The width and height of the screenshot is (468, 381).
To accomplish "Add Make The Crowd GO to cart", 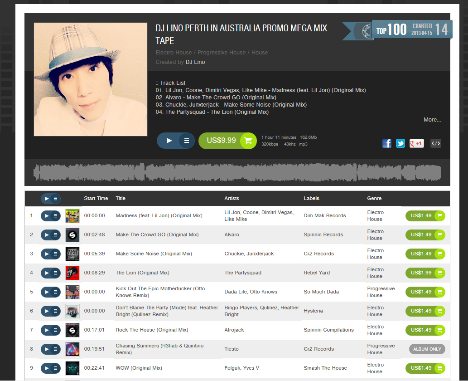I will tap(425, 235).
